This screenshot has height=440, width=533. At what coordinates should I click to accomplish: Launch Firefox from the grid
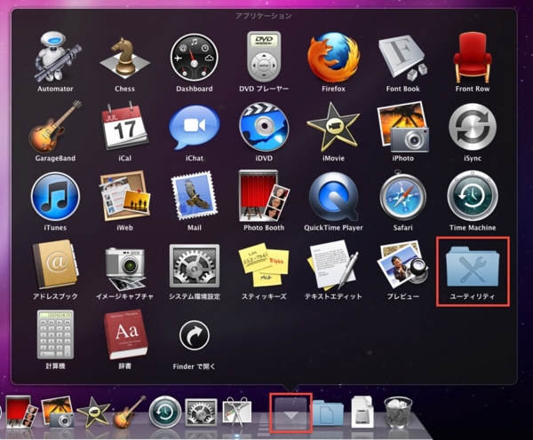[x=333, y=57]
